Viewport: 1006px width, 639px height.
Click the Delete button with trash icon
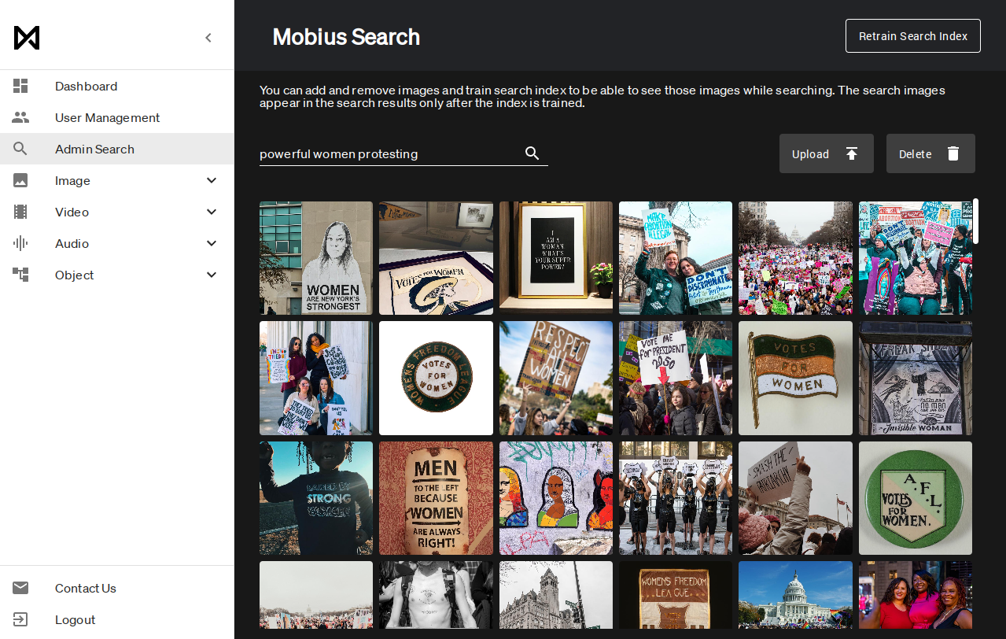(x=930, y=153)
